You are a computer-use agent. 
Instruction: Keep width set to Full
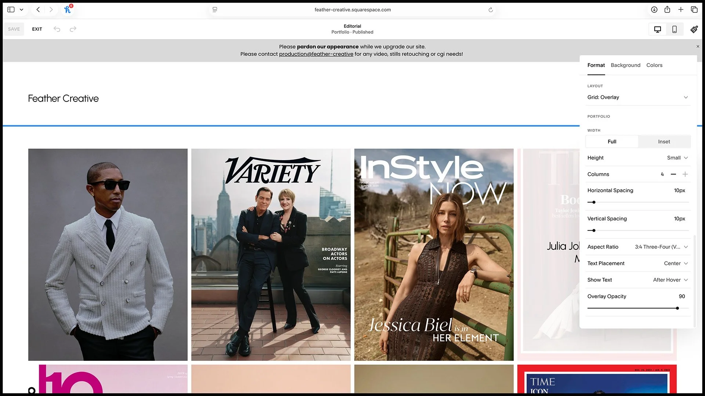[x=612, y=142]
